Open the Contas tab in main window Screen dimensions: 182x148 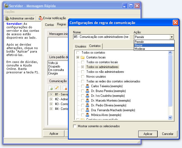tap(50, 25)
